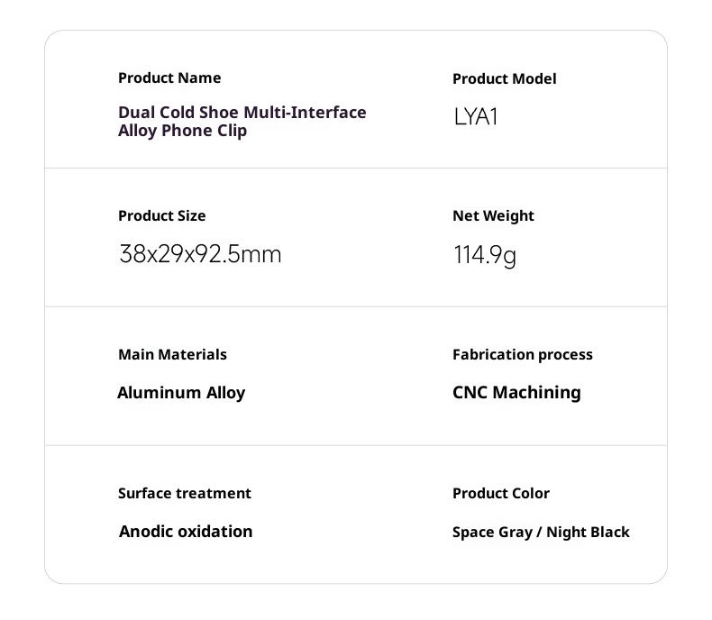The width and height of the screenshot is (712, 620).
Task: Click the Surface treatment label
Action: pos(184,494)
